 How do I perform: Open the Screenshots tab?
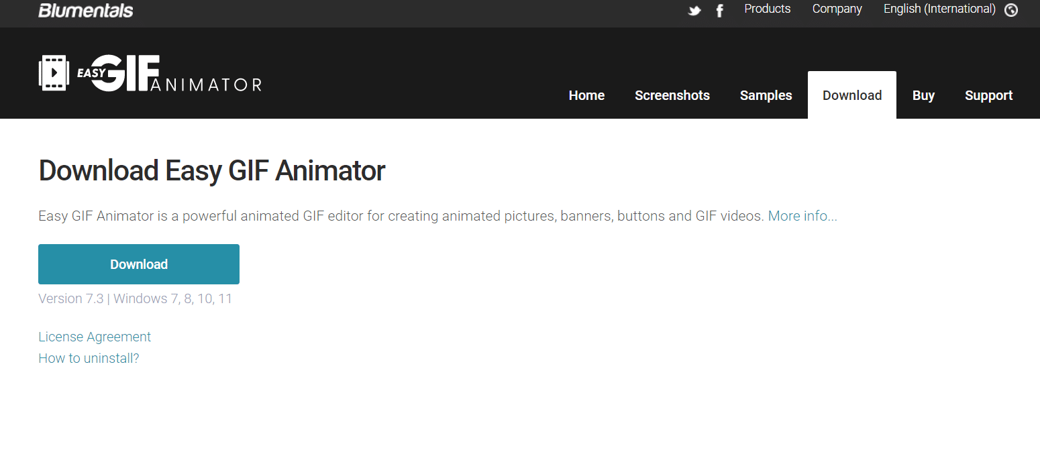click(x=672, y=95)
